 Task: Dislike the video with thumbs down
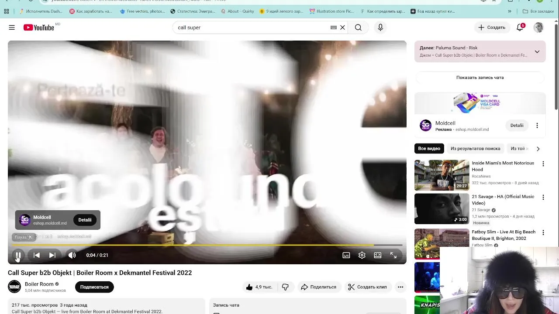[286, 287]
